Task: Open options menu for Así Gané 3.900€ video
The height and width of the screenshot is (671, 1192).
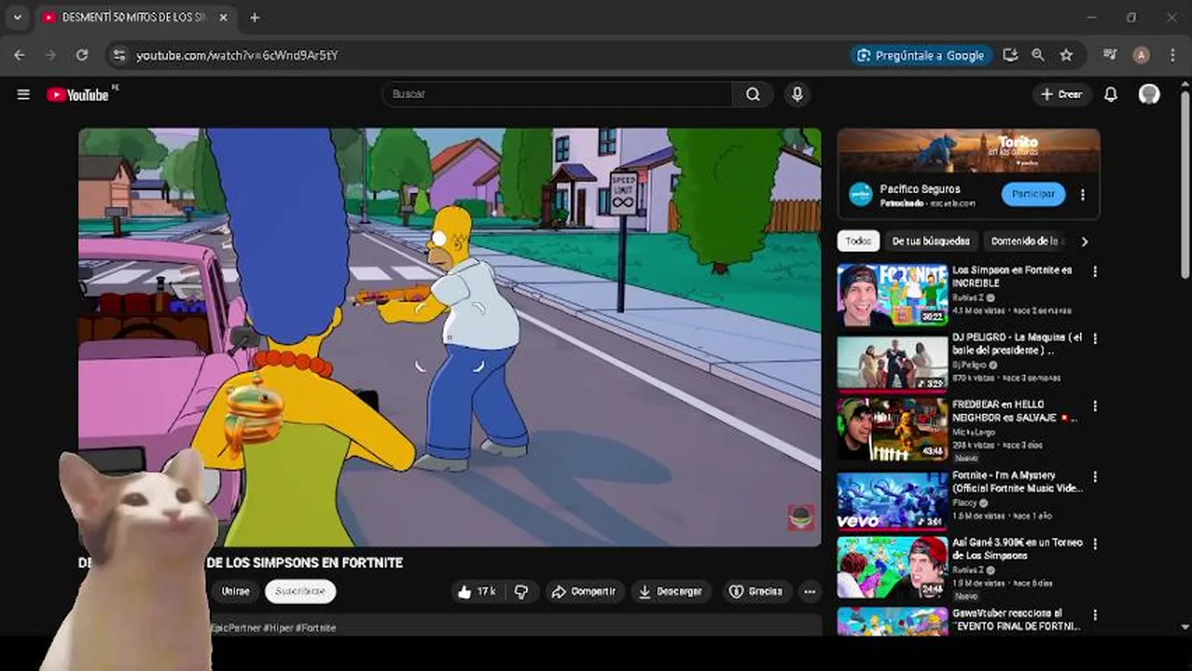Action: [1095, 543]
